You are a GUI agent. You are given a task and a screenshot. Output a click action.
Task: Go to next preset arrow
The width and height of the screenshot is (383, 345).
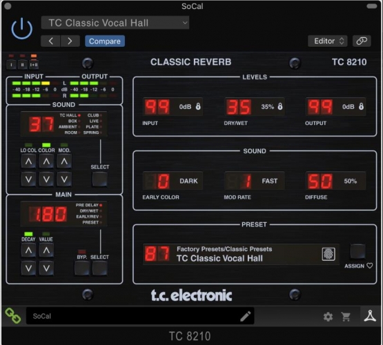tap(70, 41)
